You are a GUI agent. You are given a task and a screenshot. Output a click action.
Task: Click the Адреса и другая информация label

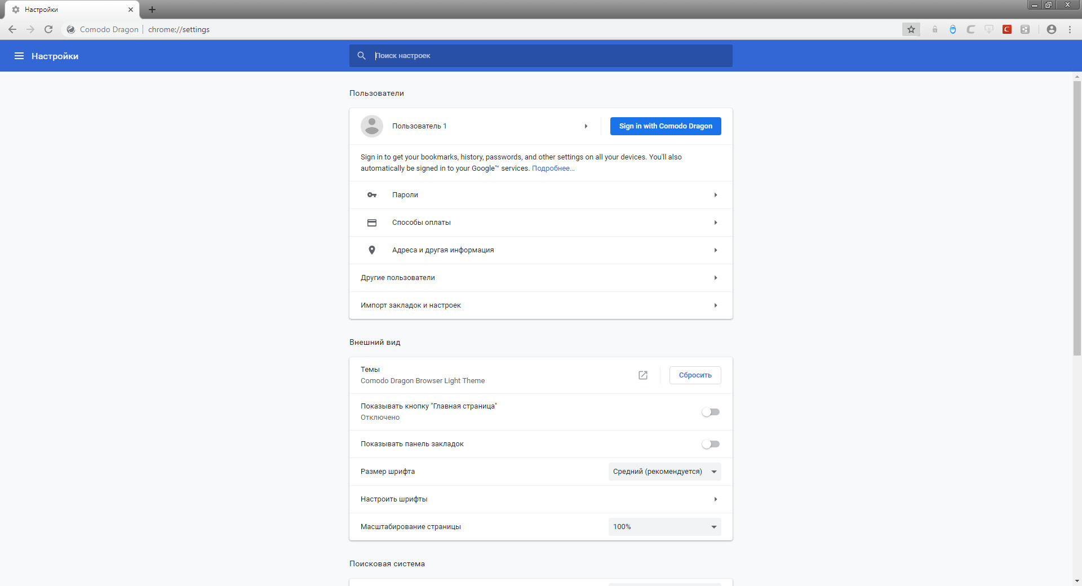tap(443, 250)
